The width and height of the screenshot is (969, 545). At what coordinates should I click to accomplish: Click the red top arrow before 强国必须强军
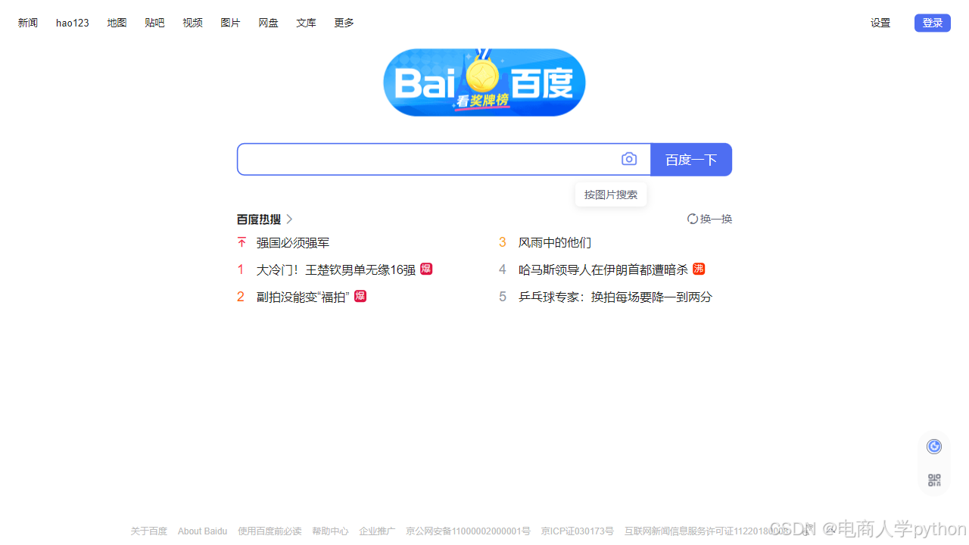[x=241, y=242]
